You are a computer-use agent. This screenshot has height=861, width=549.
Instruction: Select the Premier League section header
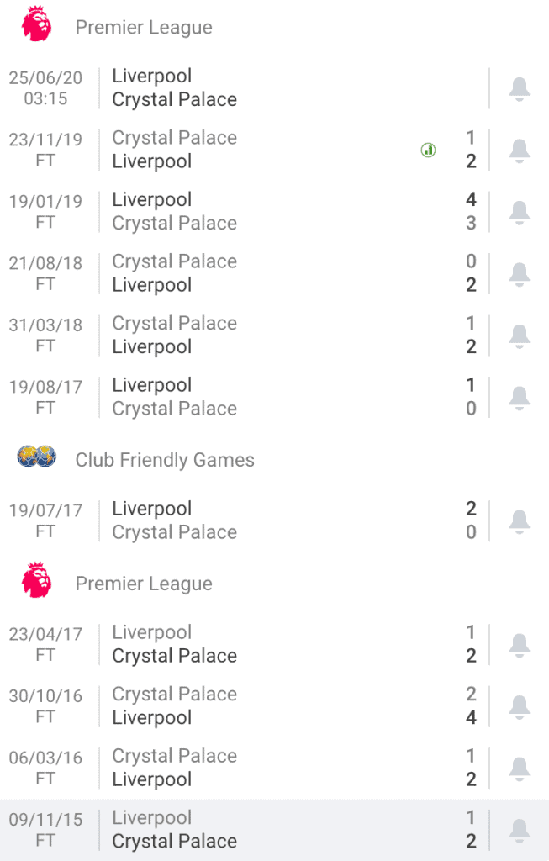point(144,26)
